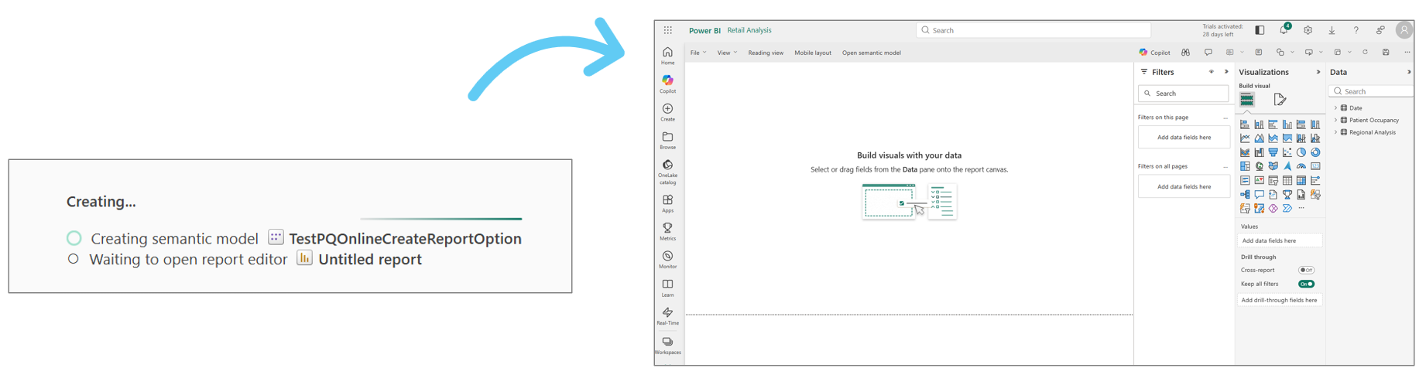Click the TestPQOnlineCreateReportOption model name
Viewport: 1426px width, 385px height.
tap(405, 238)
